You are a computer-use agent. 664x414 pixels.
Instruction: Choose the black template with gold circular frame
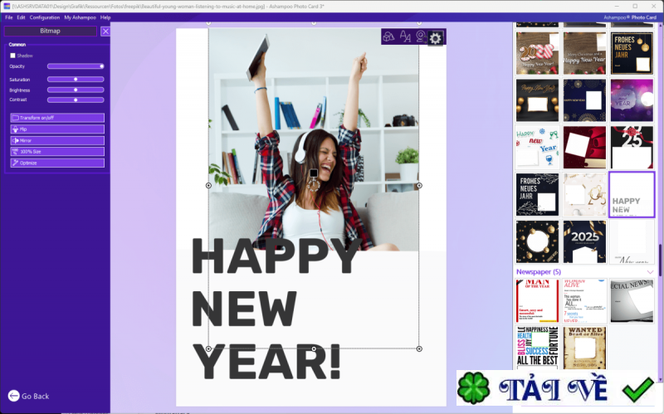click(x=537, y=241)
